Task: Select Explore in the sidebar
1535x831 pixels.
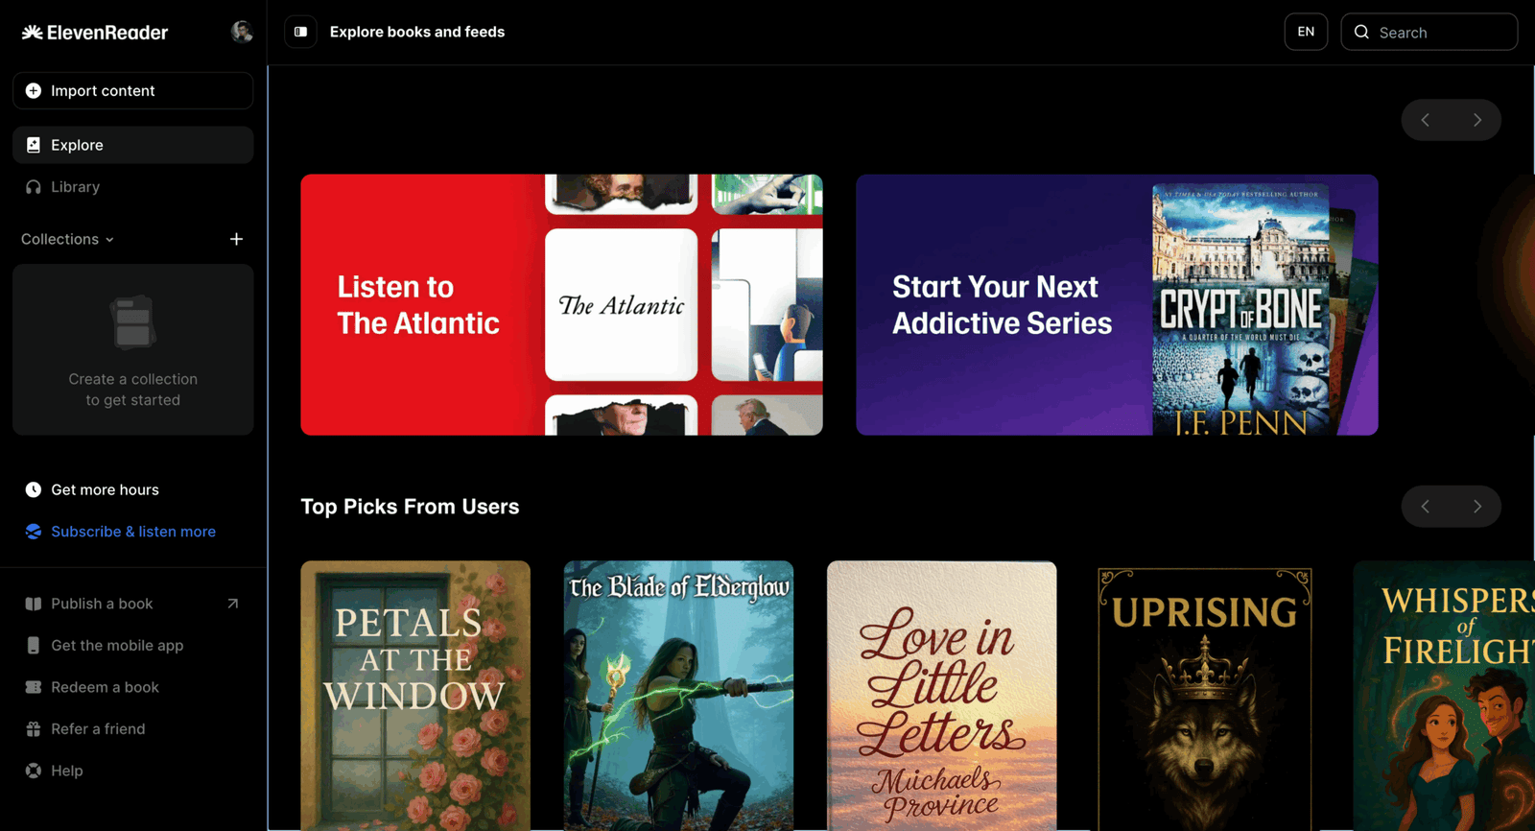Action: [x=77, y=145]
